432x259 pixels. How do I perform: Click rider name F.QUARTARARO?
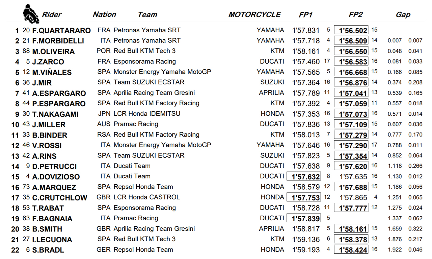pos(61,30)
